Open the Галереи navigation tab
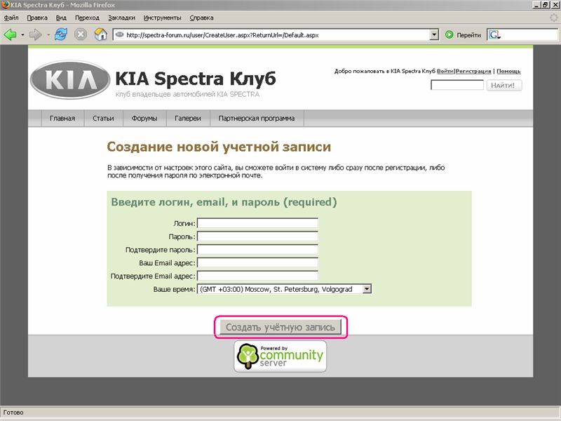The height and width of the screenshot is (421, 561). tap(188, 119)
